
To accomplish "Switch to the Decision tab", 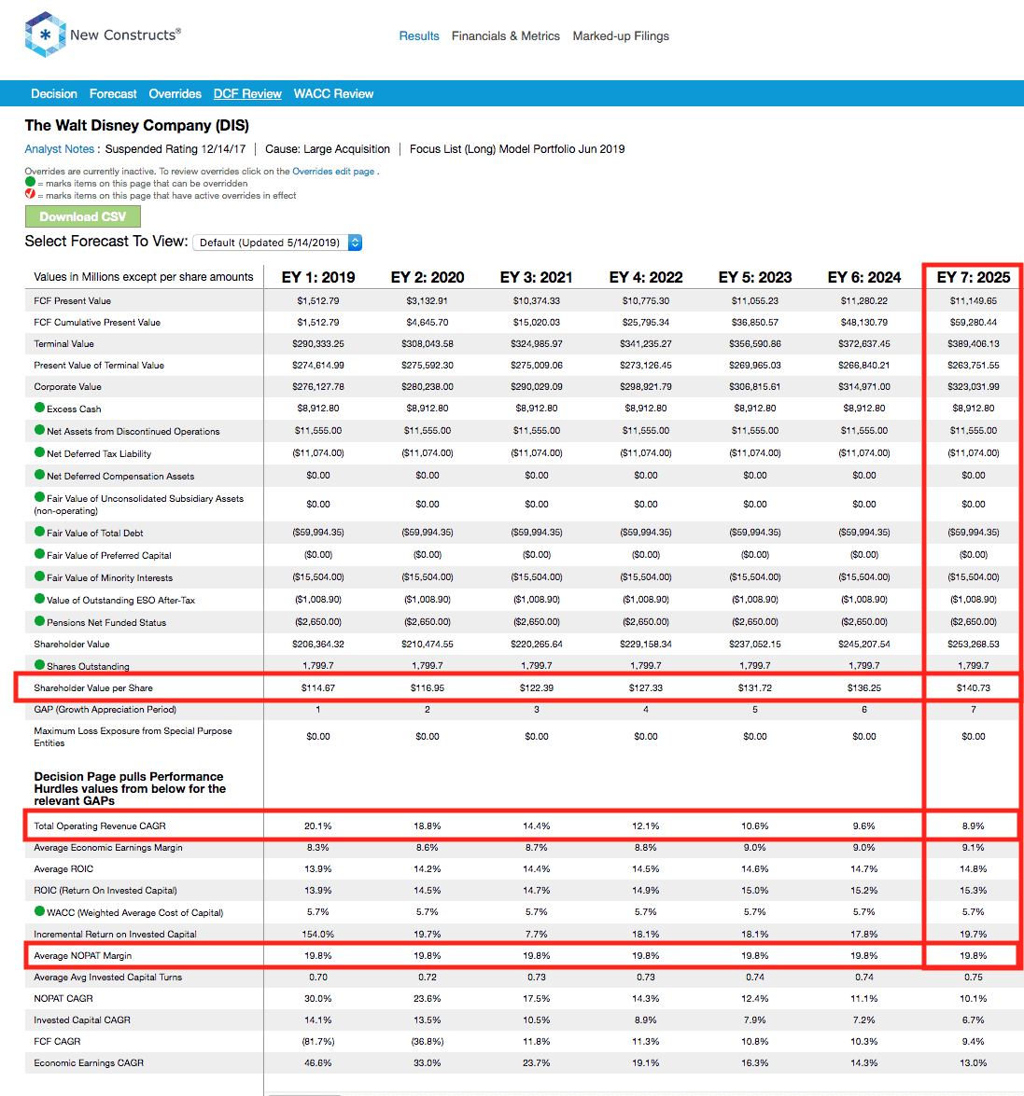I will [x=54, y=93].
